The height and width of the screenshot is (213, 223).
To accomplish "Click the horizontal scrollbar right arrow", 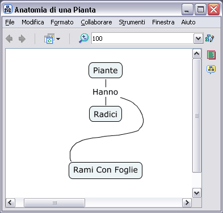I will [x=187, y=203].
